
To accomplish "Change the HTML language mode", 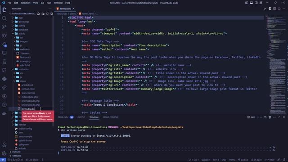I will [x=232, y=160].
